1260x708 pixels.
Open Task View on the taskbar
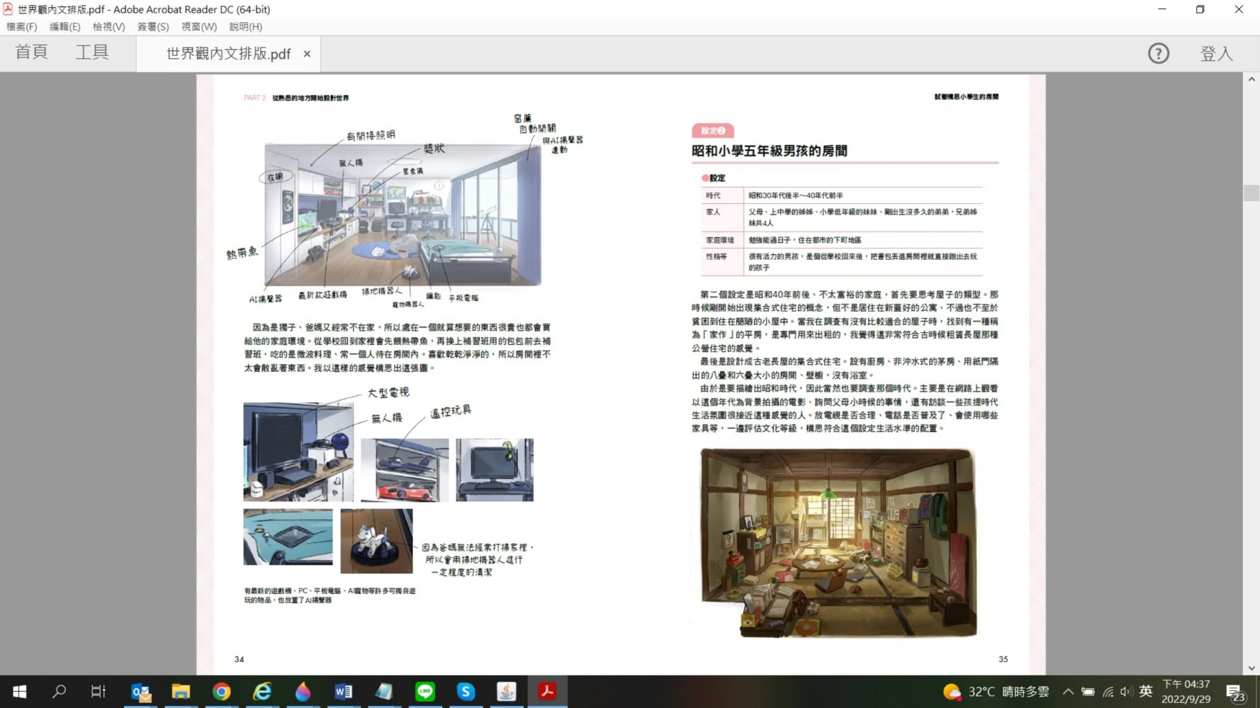click(x=99, y=692)
